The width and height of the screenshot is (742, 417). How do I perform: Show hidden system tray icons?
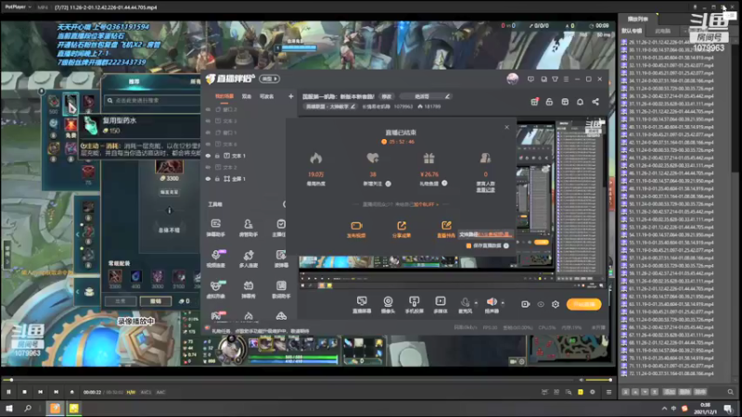click(x=664, y=409)
